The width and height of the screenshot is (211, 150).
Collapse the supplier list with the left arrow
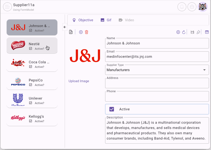pos(65,27)
